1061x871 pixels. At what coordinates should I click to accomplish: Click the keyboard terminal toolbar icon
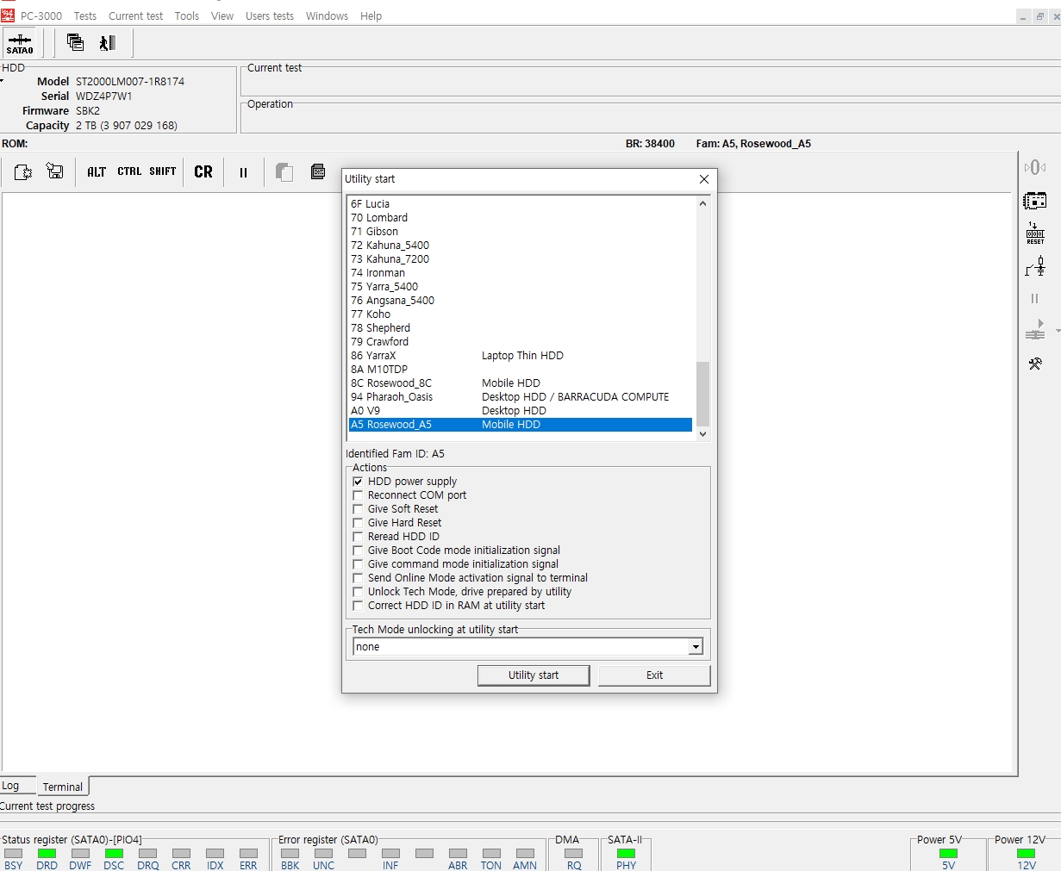point(318,171)
